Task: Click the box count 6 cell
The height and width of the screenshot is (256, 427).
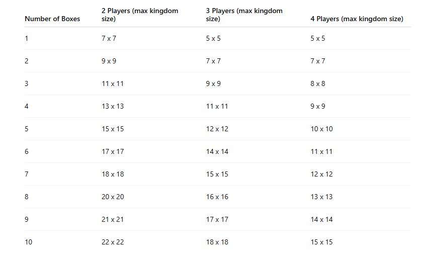Action: [27, 151]
